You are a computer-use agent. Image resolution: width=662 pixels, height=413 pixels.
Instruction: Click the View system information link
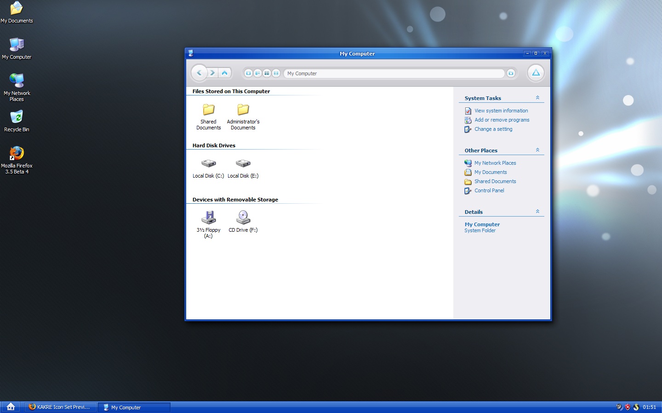[x=501, y=111]
